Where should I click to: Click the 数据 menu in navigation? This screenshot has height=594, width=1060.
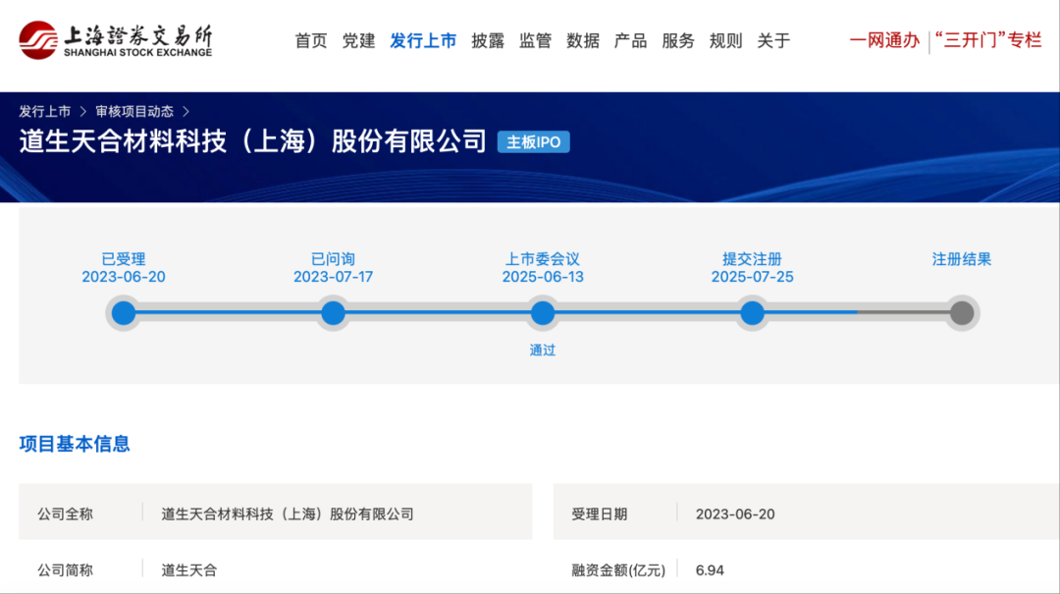point(583,40)
